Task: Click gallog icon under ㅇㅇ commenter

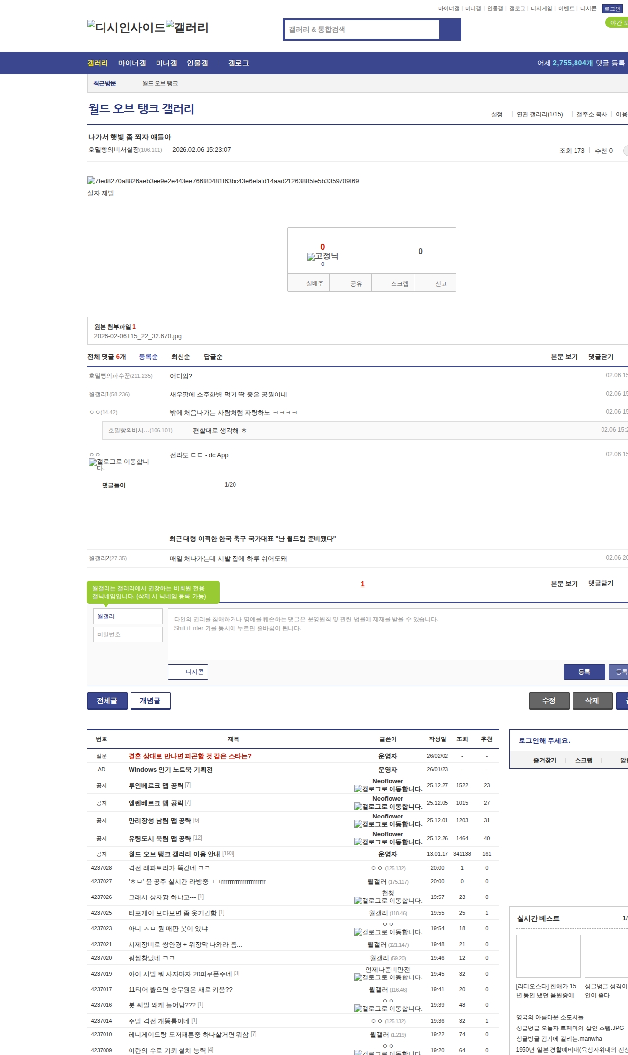Action: pos(119,464)
